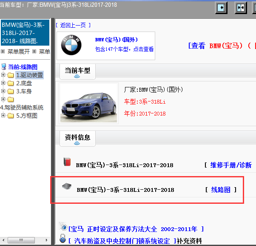
Task: Expand the 2.底盘 tree node
Action: (3, 83)
